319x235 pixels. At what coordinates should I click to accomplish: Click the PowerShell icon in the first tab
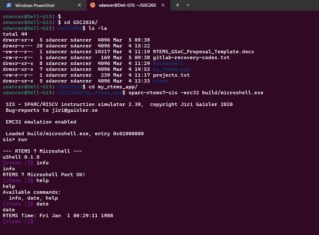9,5
